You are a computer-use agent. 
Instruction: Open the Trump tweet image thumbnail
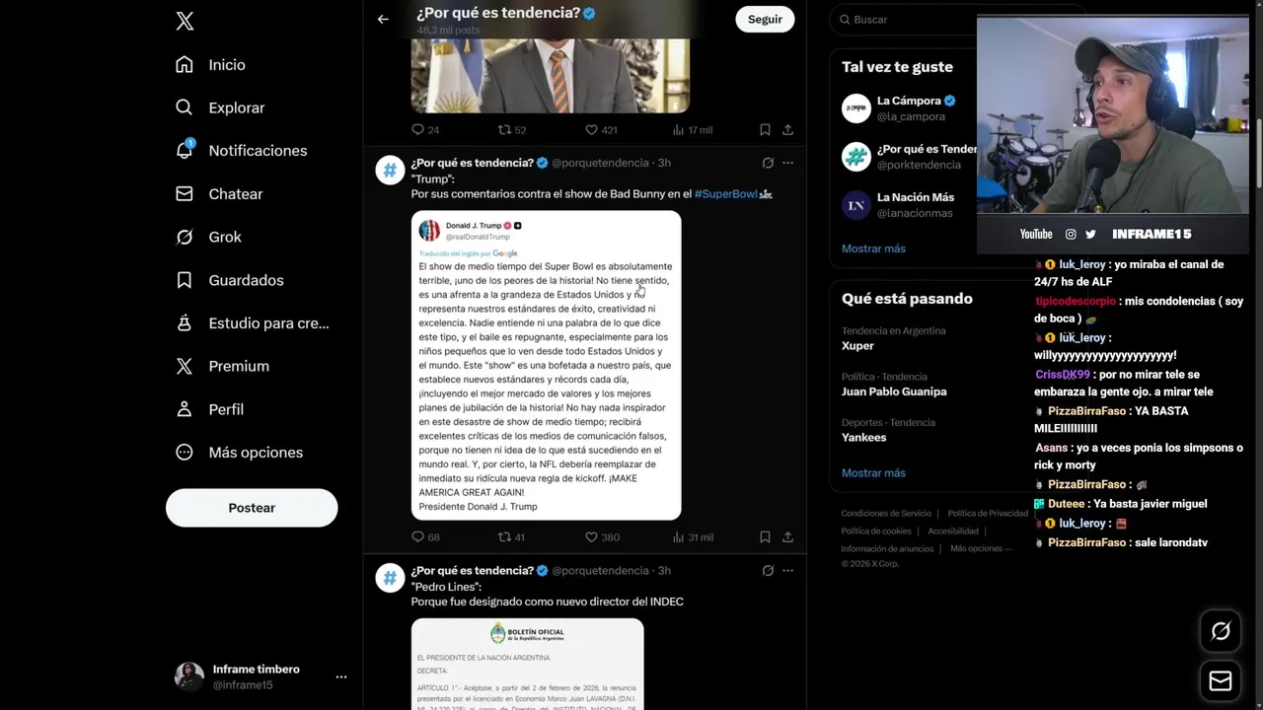(546, 365)
